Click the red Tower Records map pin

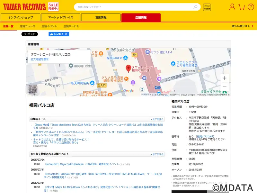pos(128,69)
